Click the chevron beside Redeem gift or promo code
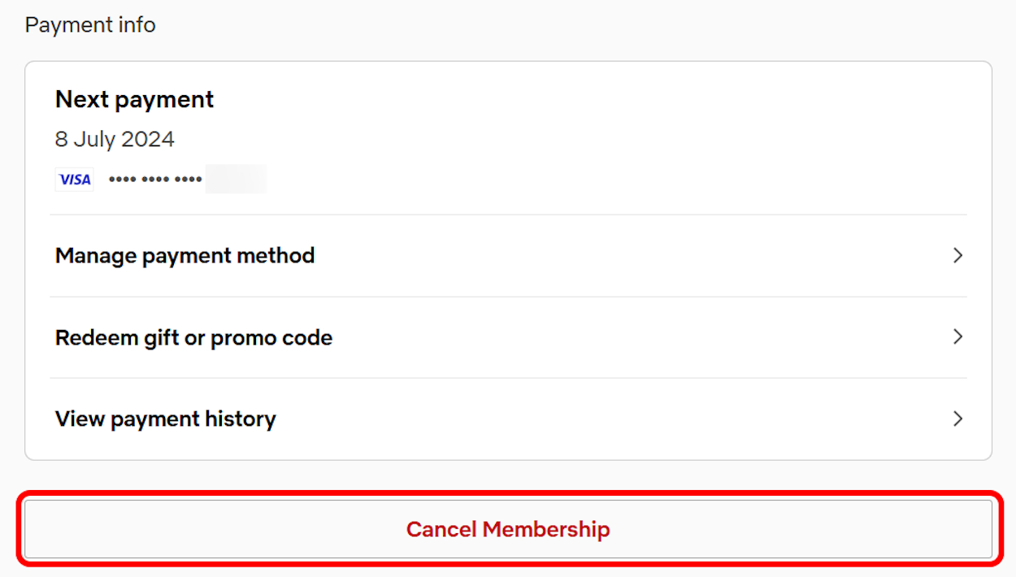The height and width of the screenshot is (577, 1016). click(957, 336)
